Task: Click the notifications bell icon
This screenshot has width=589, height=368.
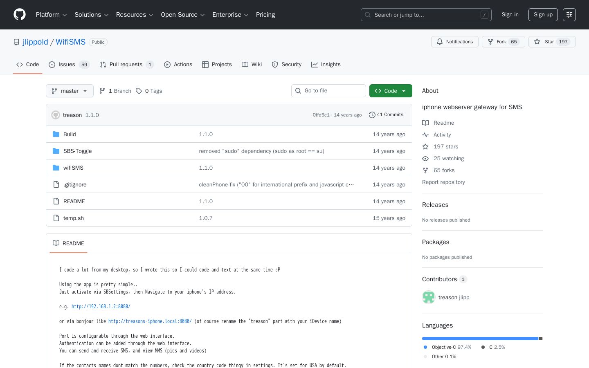Action: 440,42
